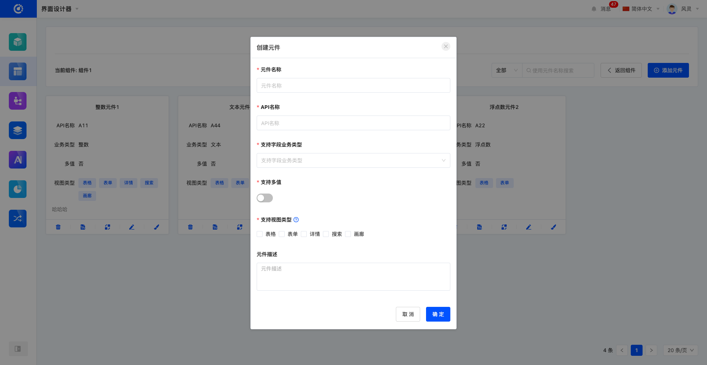Image resolution: width=707 pixels, height=365 pixels.
Task: Click the 元件名称 input field
Action: (353, 85)
